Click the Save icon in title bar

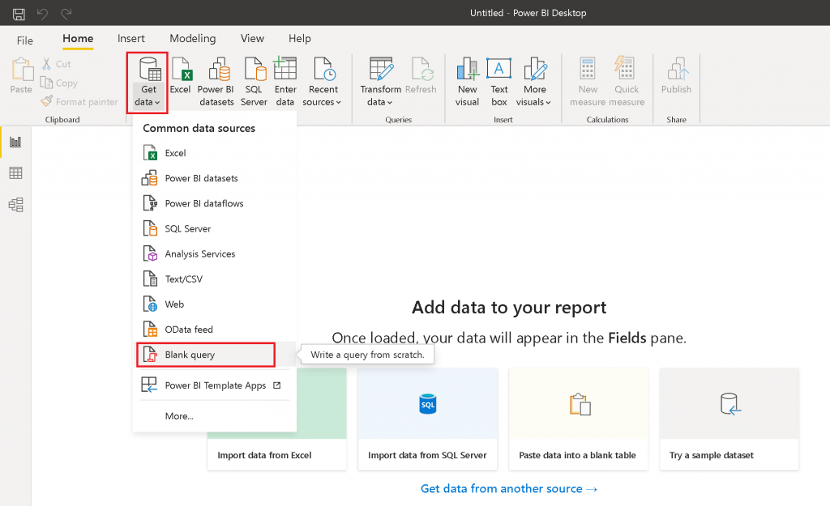pos(19,14)
